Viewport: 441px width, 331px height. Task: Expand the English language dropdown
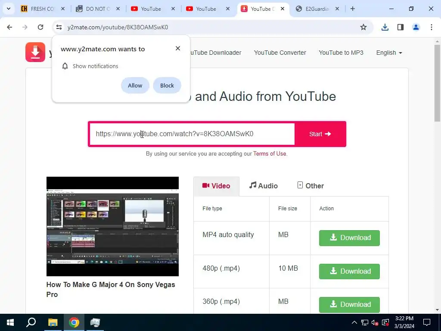point(389,53)
